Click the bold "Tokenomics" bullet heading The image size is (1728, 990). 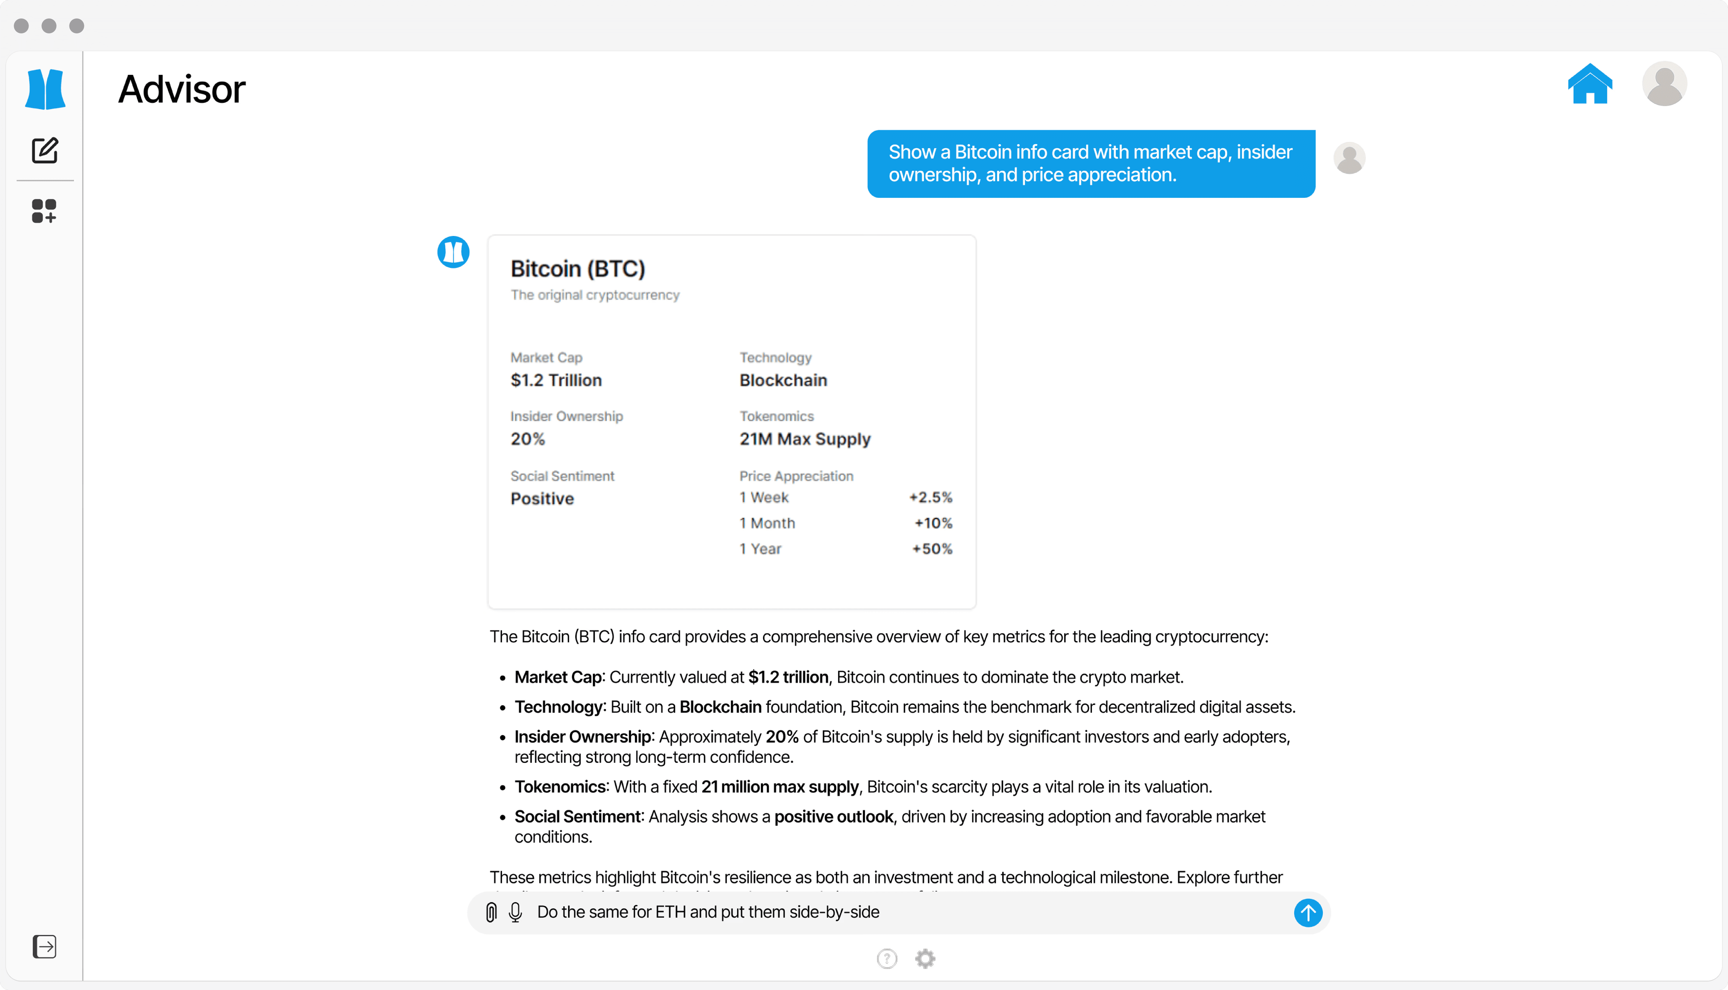560,787
